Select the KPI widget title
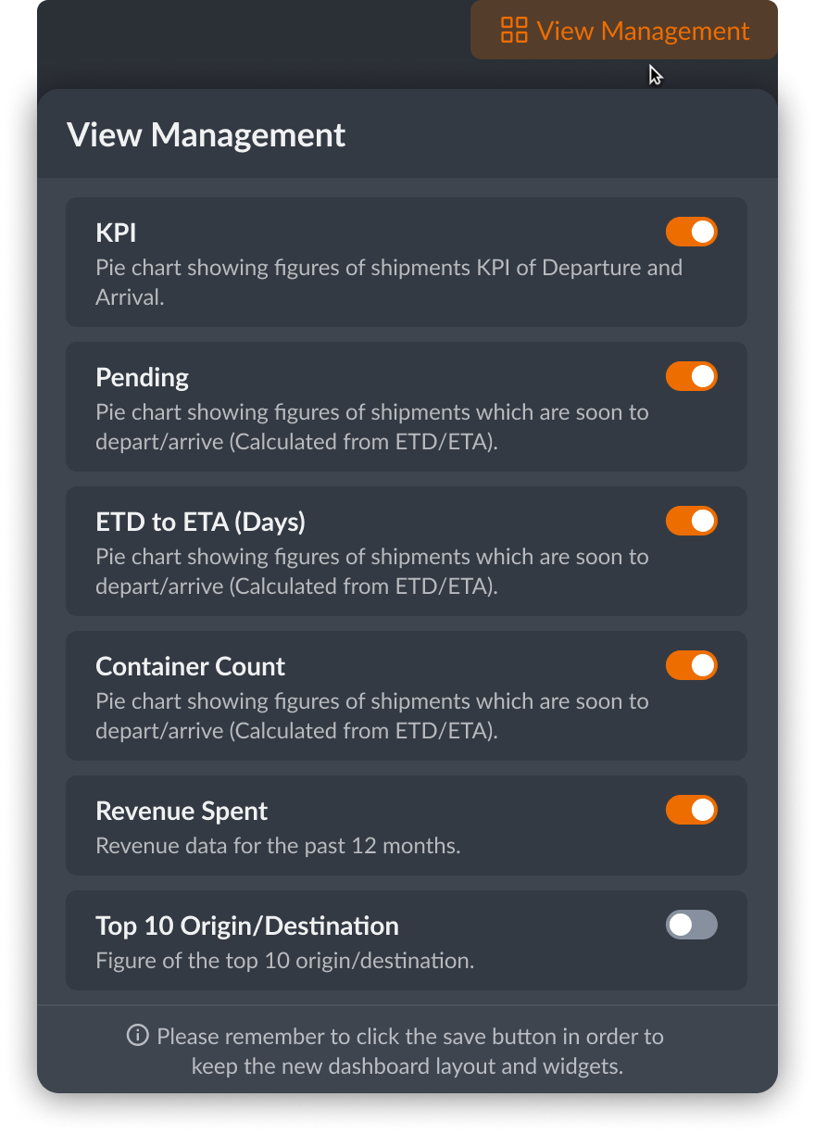Viewport: 815px width, 1134px height. coord(116,233)
